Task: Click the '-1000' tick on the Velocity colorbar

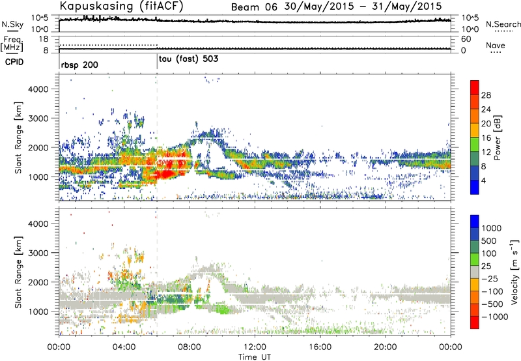Action: tap(494, 317)
